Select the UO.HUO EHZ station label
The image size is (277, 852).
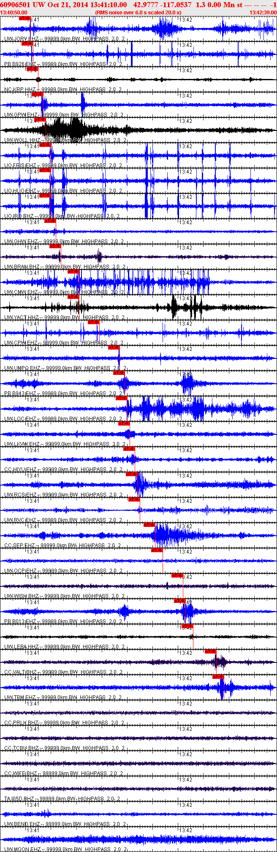click(x=20, y=191)
